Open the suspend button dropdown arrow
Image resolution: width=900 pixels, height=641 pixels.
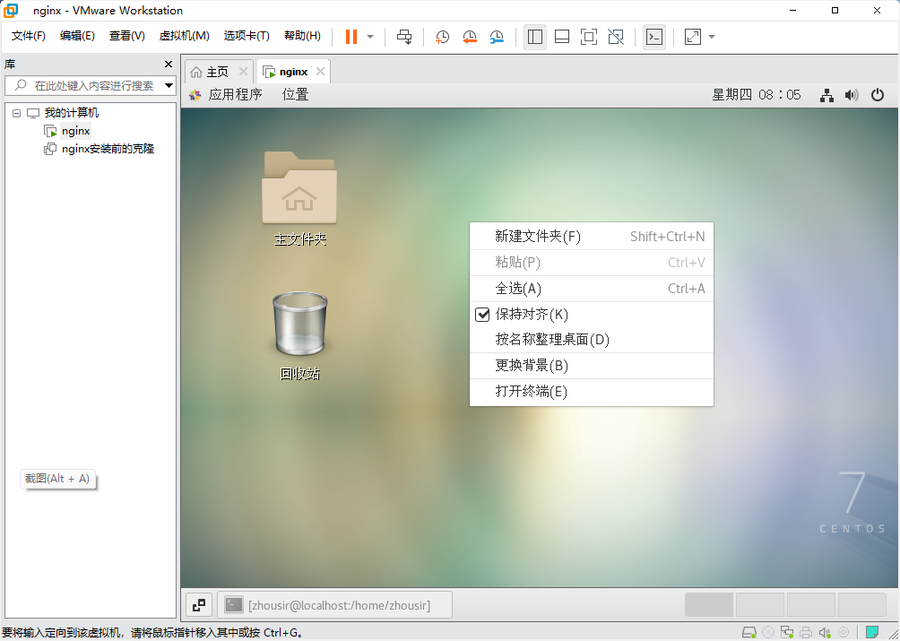click(x=369, y=37)
